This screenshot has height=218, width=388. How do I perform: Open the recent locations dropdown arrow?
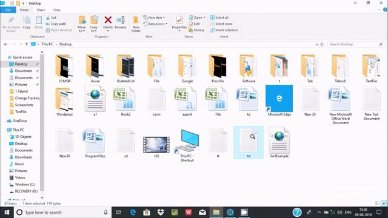click(21, 44)
